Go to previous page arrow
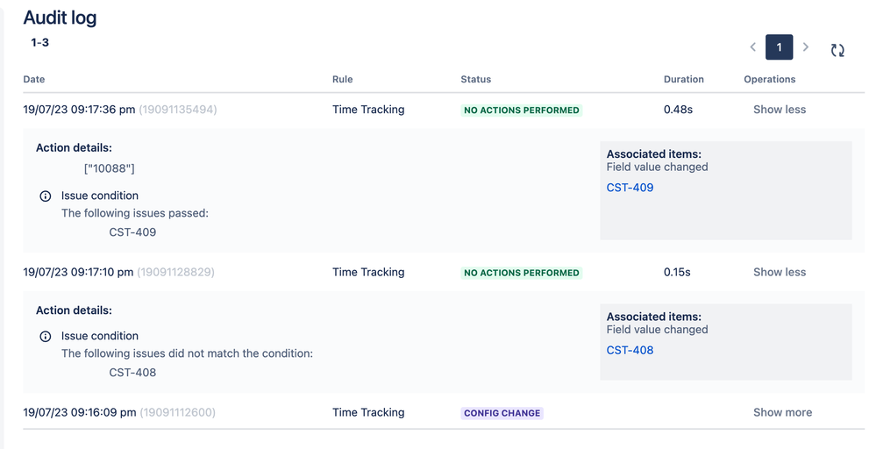Viewport: 876px width, 449px height. click(x=752, y=47)
